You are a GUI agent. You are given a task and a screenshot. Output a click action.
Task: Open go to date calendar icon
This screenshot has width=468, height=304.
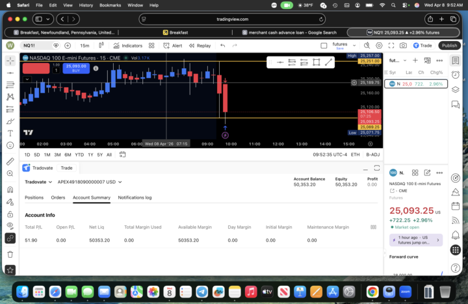(x=122, y=155)
